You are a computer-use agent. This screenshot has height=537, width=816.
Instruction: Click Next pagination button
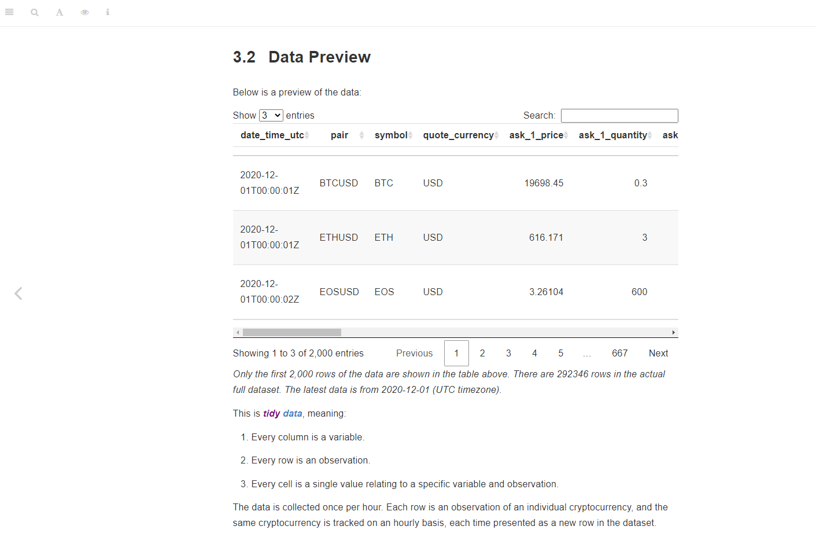pyautogui.click(x=658, y=353)
